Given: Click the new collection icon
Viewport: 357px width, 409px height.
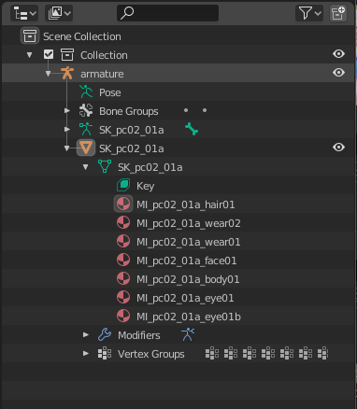Looking at the screenshot, I should pos(338,14).
